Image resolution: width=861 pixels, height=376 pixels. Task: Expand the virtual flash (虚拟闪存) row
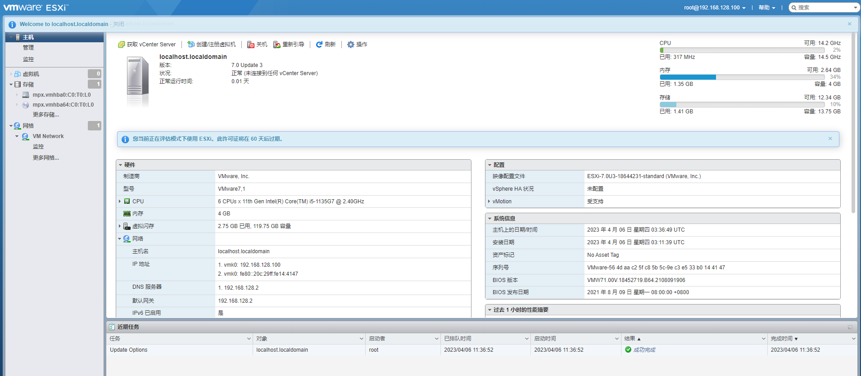point(120,226)
